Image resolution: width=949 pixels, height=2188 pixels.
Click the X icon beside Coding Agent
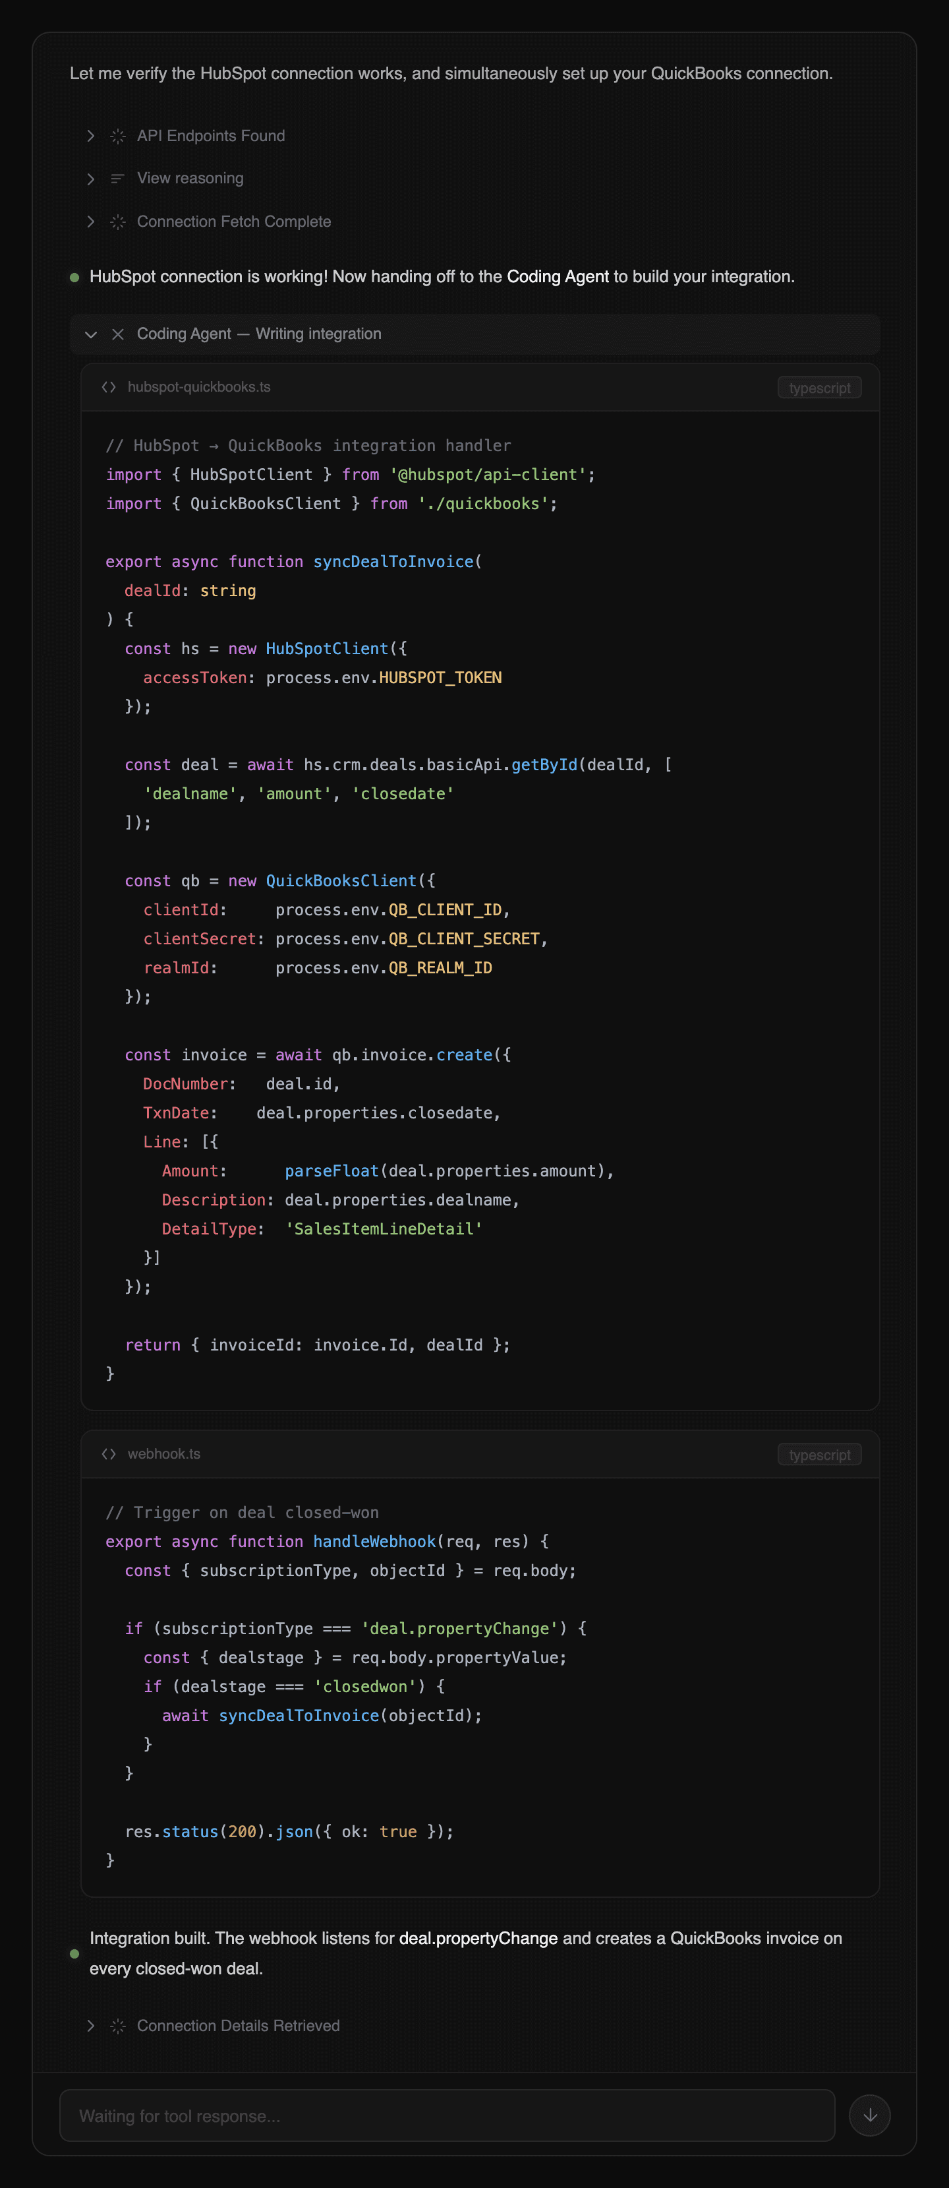(118, 334)
